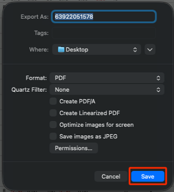Enable the Create PDF/A checkbox
Viewport: 174px width, 192px height.
click(x=53, y=101)
